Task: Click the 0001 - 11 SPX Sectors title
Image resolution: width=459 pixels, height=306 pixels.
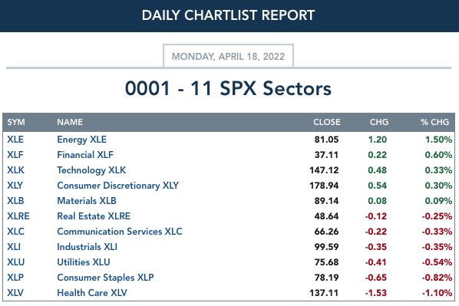Action: tap(228, 88)
